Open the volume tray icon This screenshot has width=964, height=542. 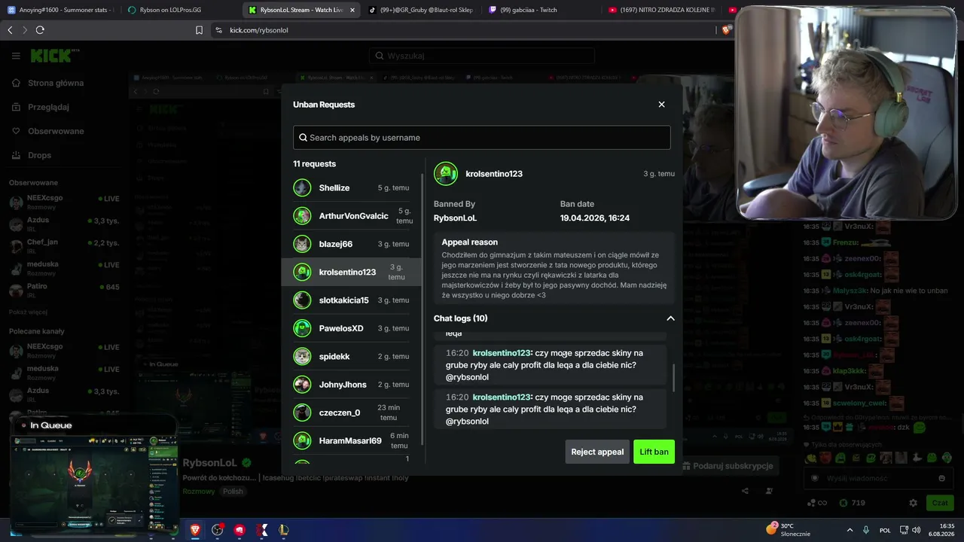click(917, 530)
